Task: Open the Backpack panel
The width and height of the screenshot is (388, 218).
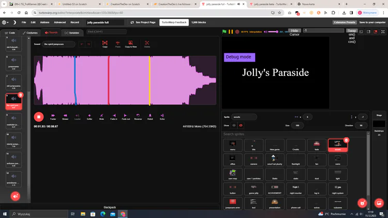Action: (110, 207)
